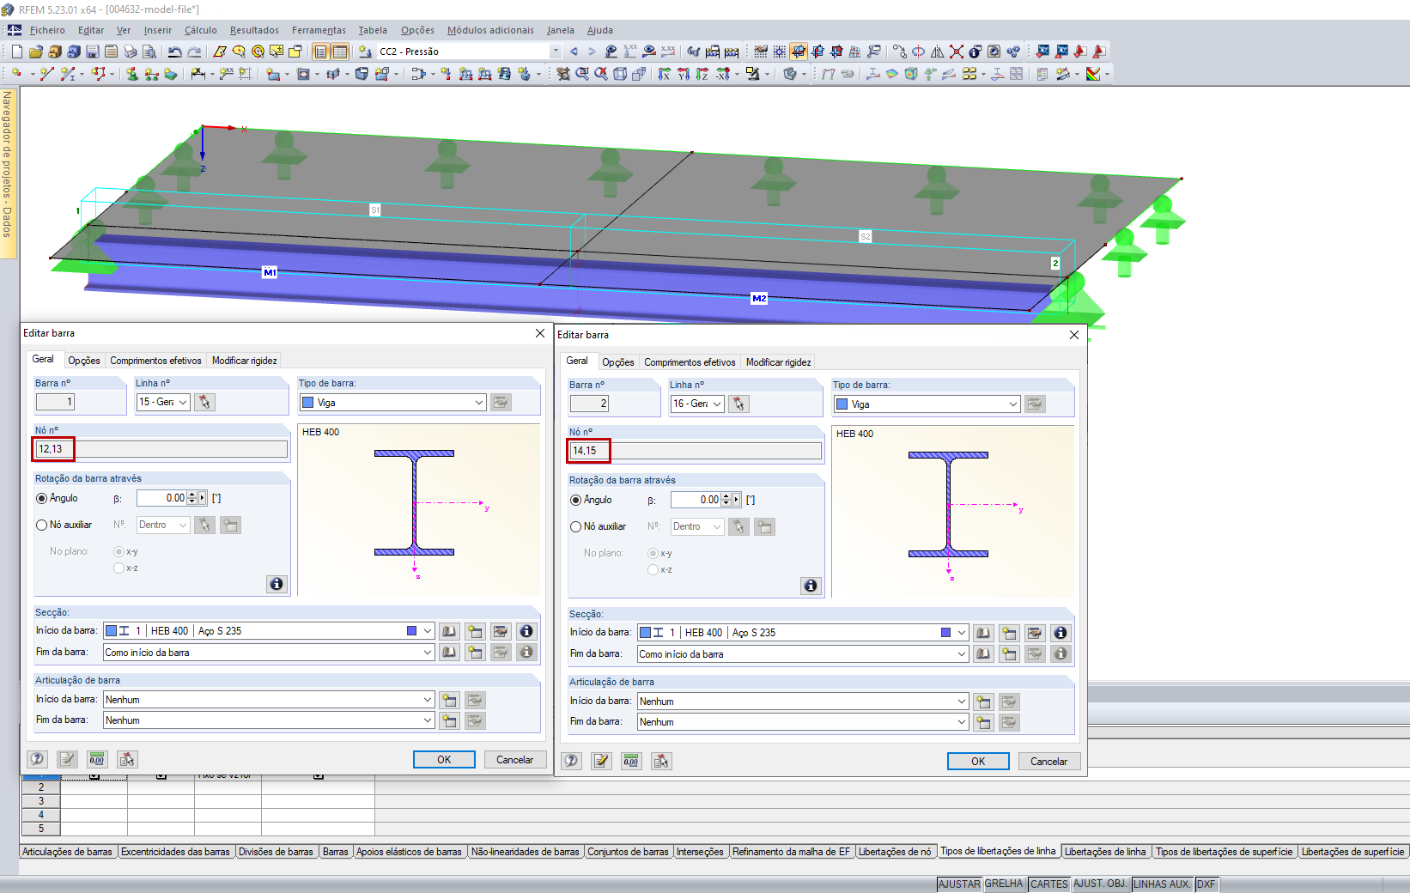
Task: Click the Nó nº field showing 14,15
Action: [694, 451]
